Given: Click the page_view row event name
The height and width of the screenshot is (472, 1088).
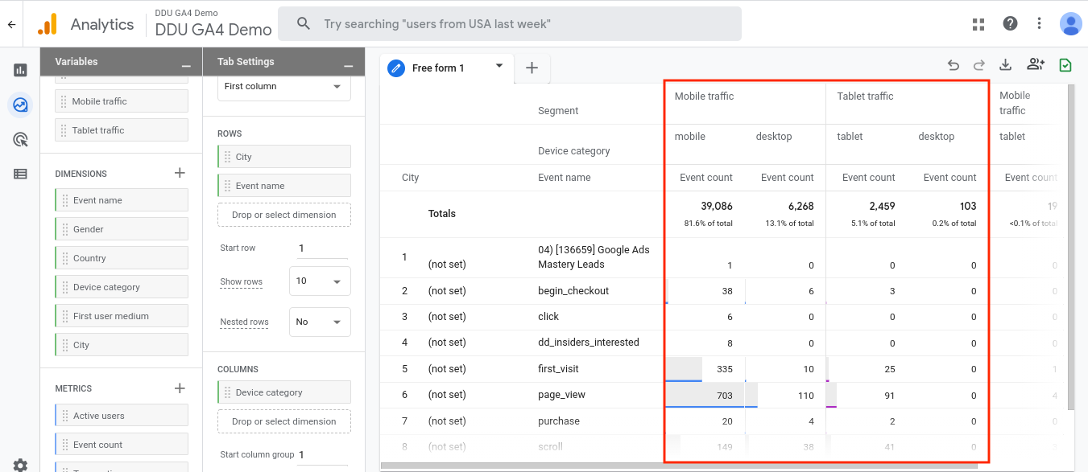Looking at the screenshot, I should [563, 395].
